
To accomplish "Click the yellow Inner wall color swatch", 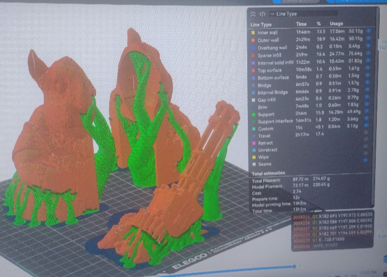I will [x=253, y=32].
